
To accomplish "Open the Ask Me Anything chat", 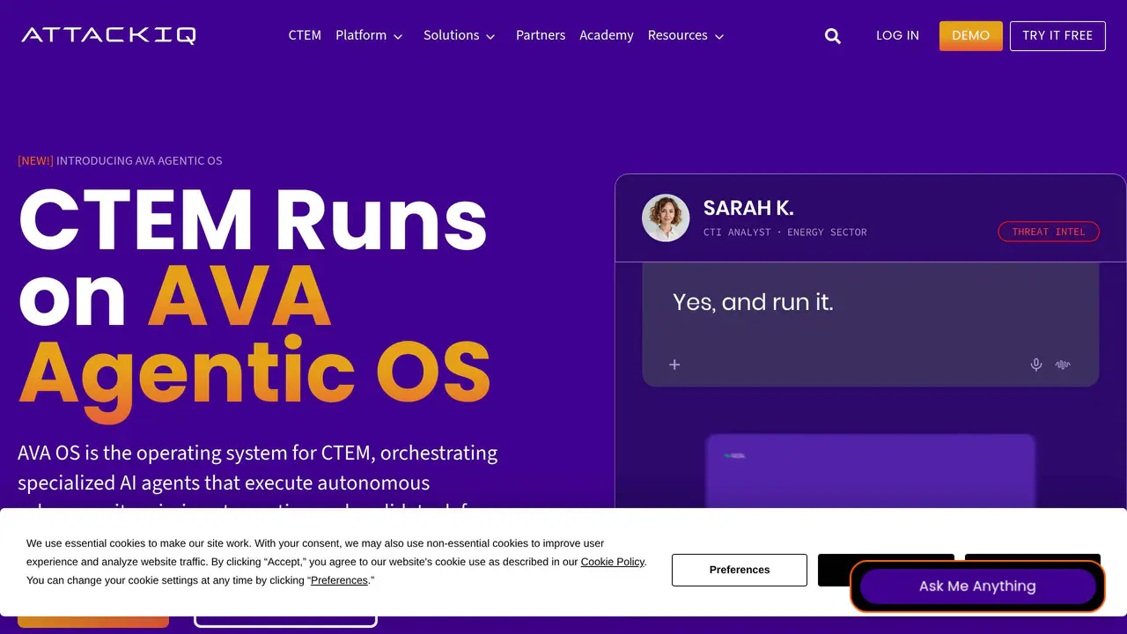I will (977, 586).
